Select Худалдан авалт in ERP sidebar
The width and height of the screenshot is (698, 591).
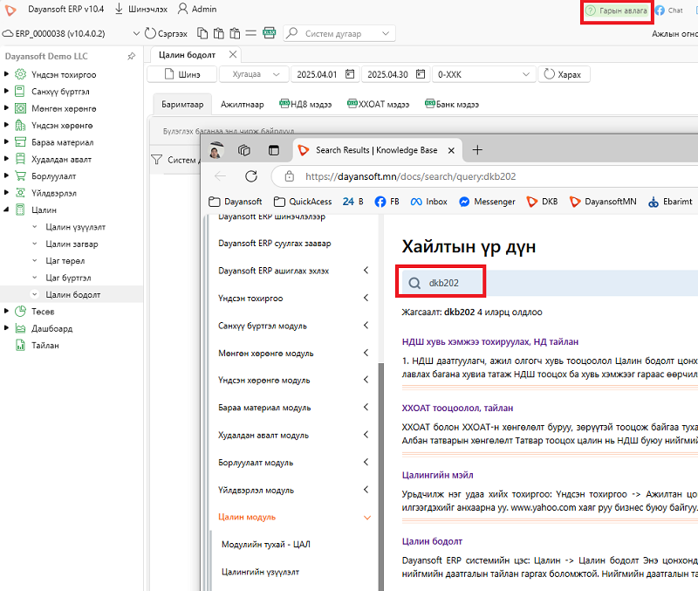click(x=61, y=160)
